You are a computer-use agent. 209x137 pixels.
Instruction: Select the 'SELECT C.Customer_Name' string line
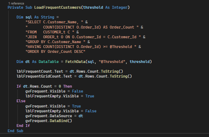(x=57, y=22)
